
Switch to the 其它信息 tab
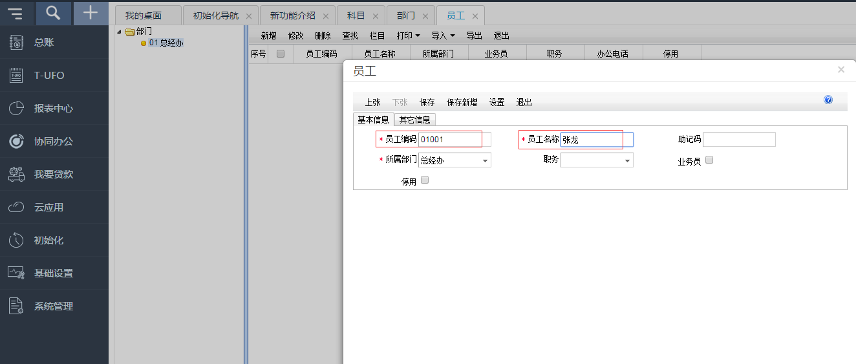pos(414,120)
